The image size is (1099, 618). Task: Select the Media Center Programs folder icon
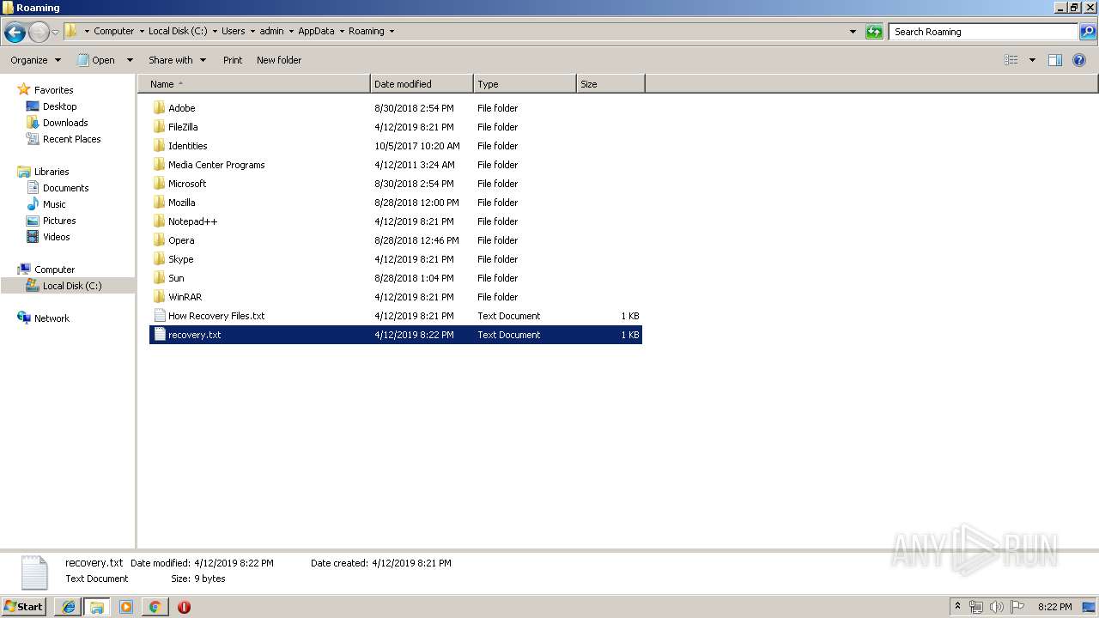coord(159,165)
